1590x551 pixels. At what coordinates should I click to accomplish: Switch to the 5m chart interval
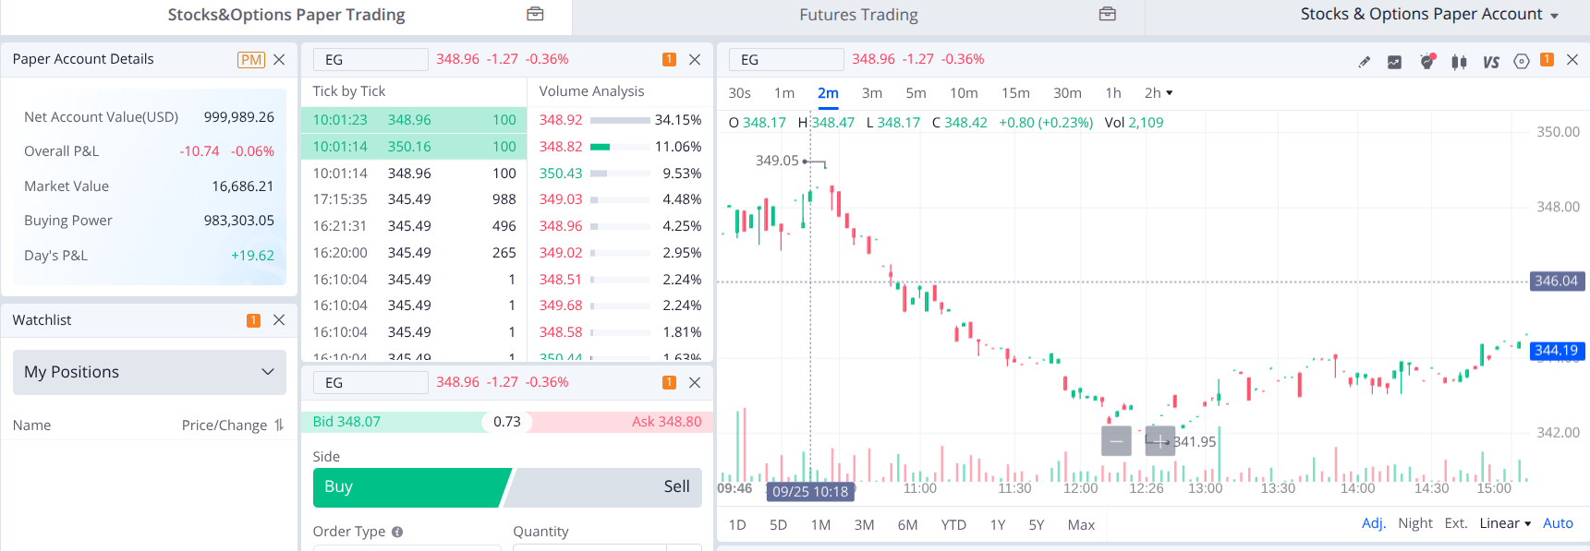[x=916, y=93]
